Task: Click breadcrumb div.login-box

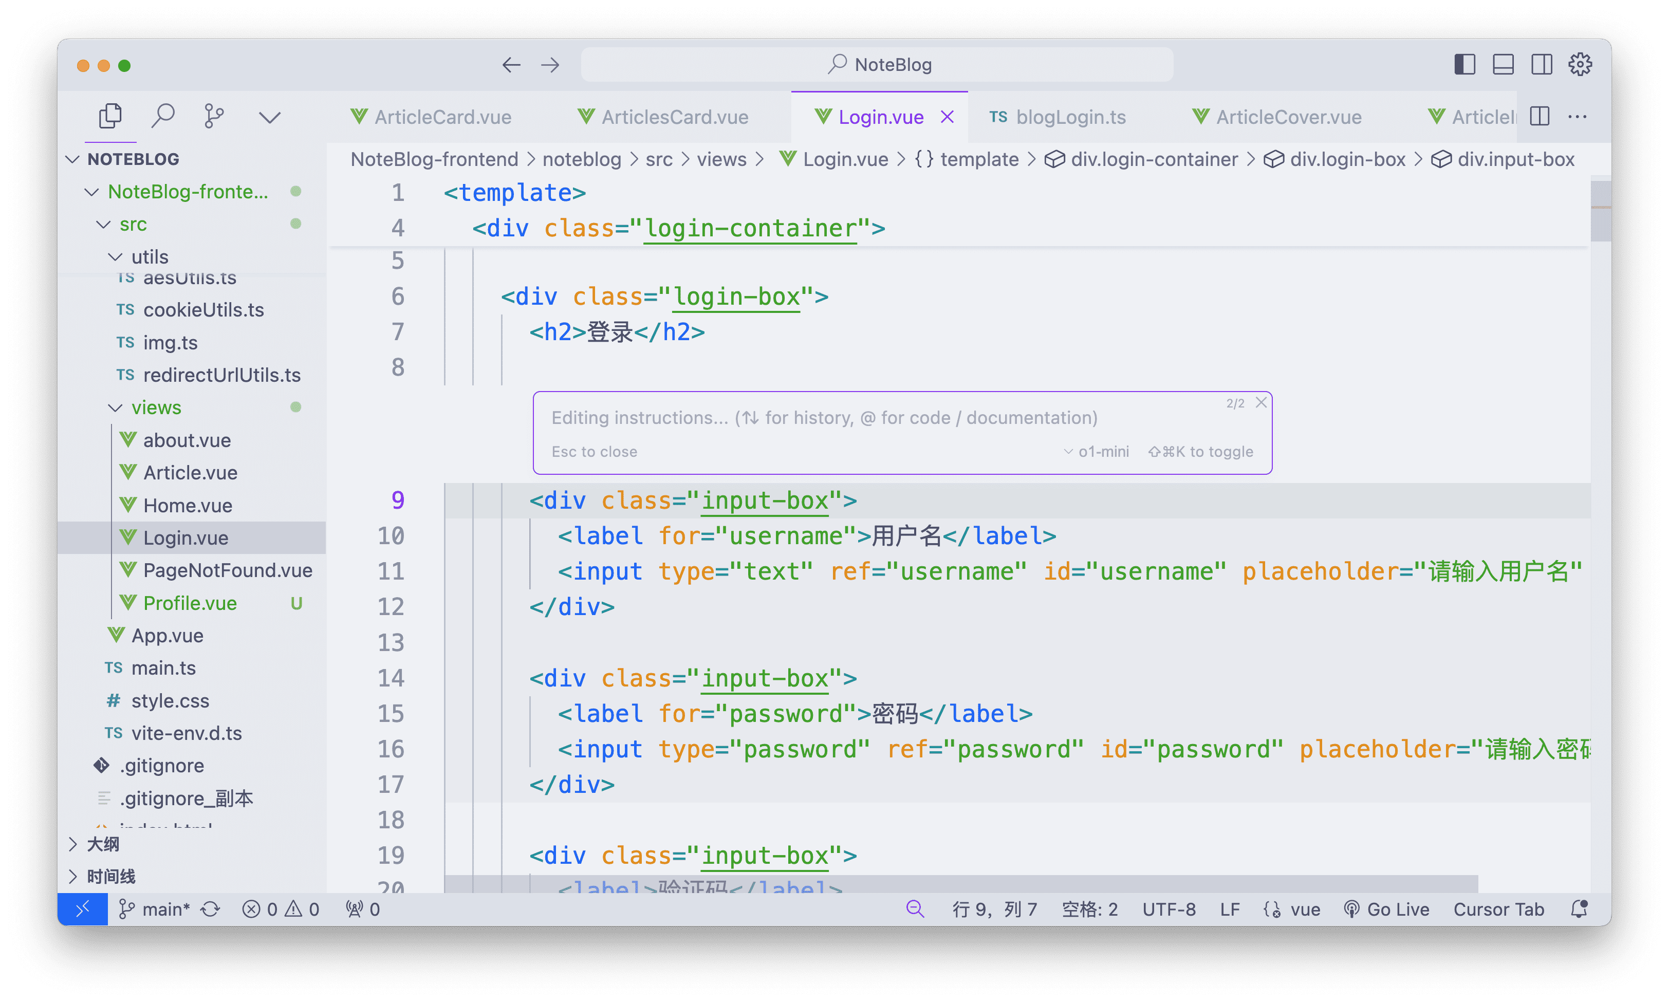Action: click(x=1335, y=159)
